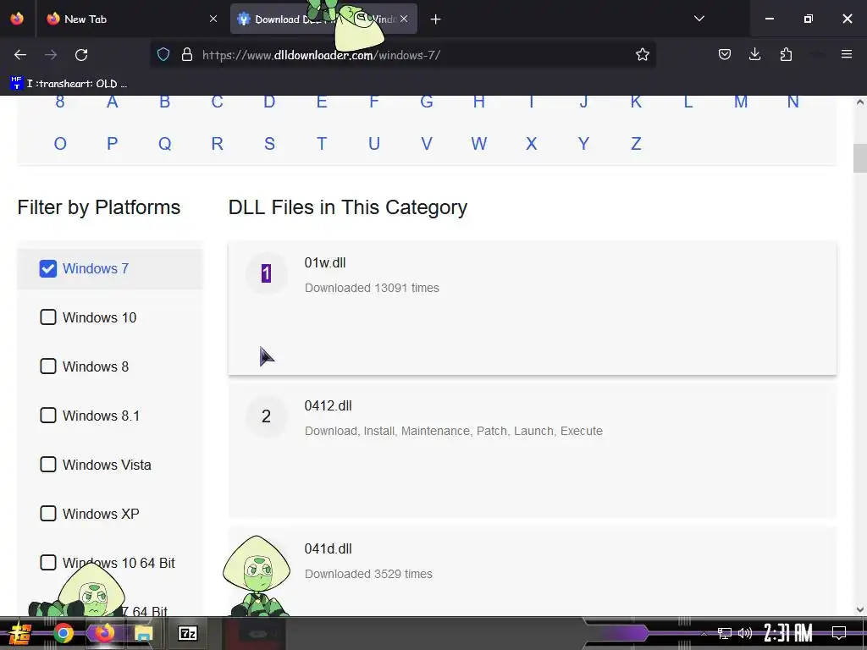867x650 pixels.
Task: Jump to DLLs starting with P
Action: tap(113, 144)
